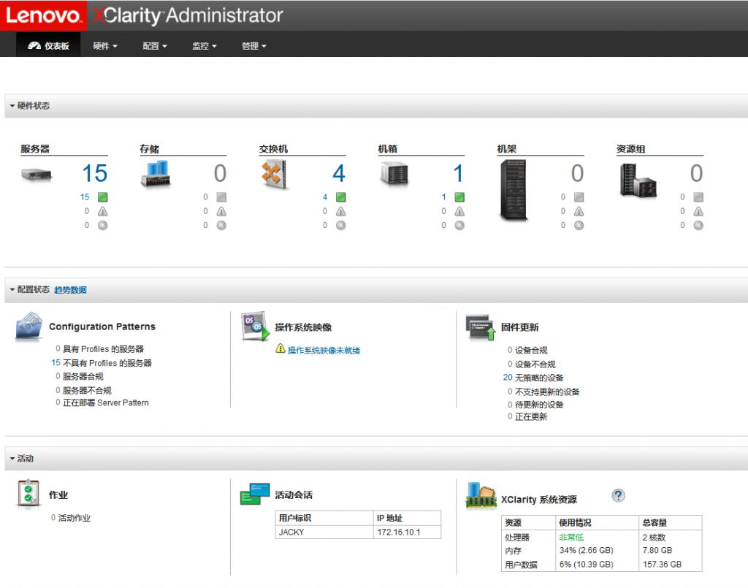Open 15 不具有 Profiles 的服务器
This screenshot has width=748, height=588.
click(x=102, y=363)
